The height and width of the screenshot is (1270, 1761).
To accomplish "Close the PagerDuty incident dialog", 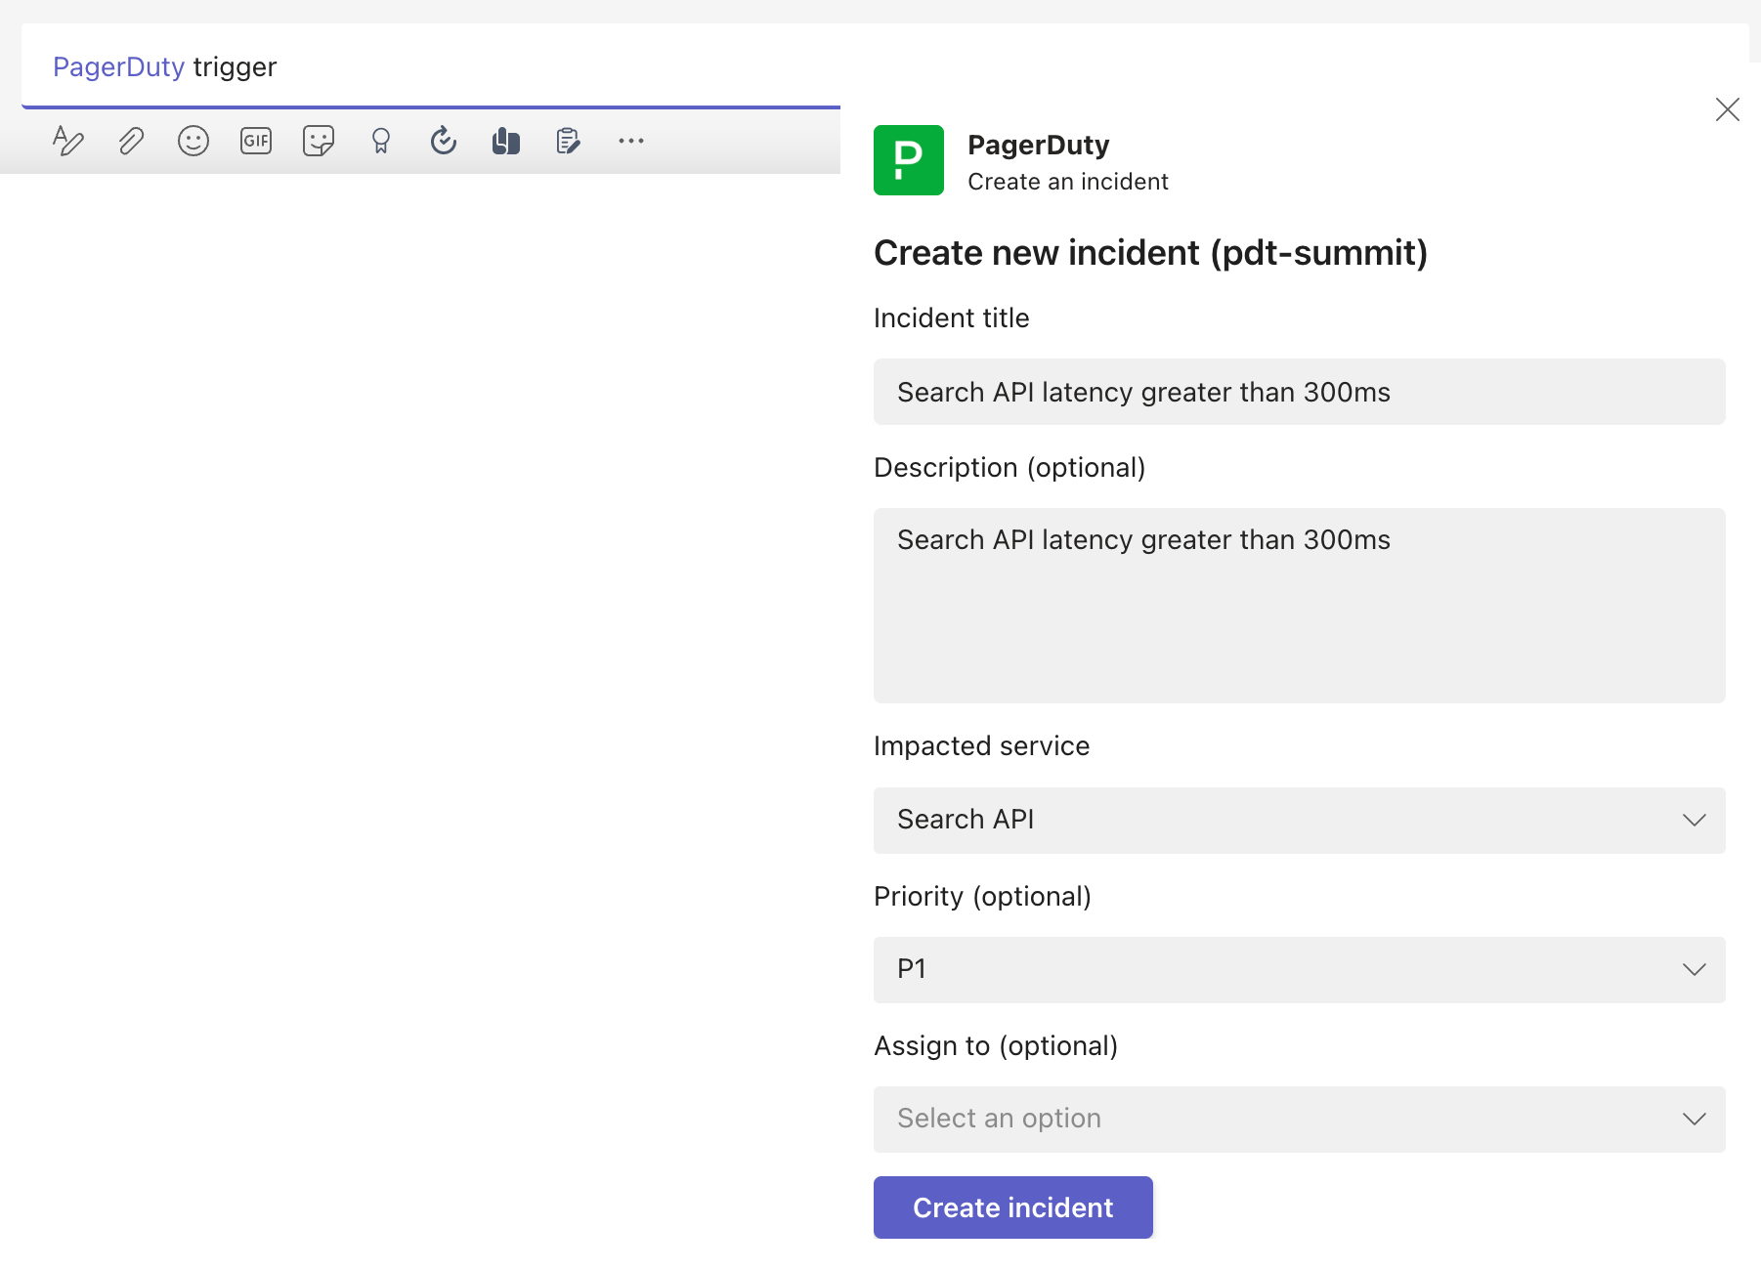I will tap(1728, 109).
